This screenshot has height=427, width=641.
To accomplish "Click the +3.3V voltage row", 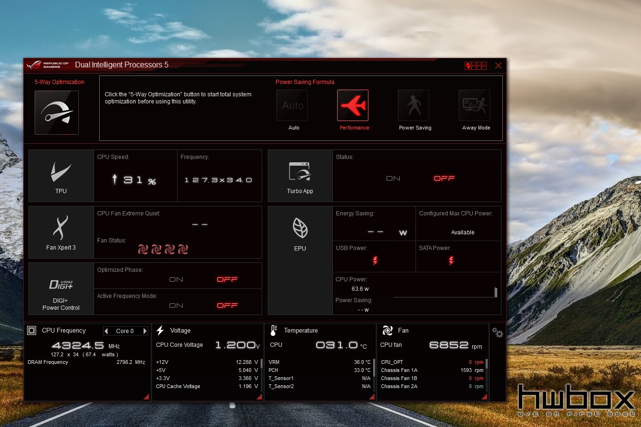I will 207,378.
